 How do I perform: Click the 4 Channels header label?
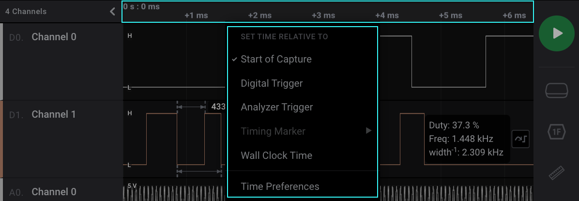(26, 11)
